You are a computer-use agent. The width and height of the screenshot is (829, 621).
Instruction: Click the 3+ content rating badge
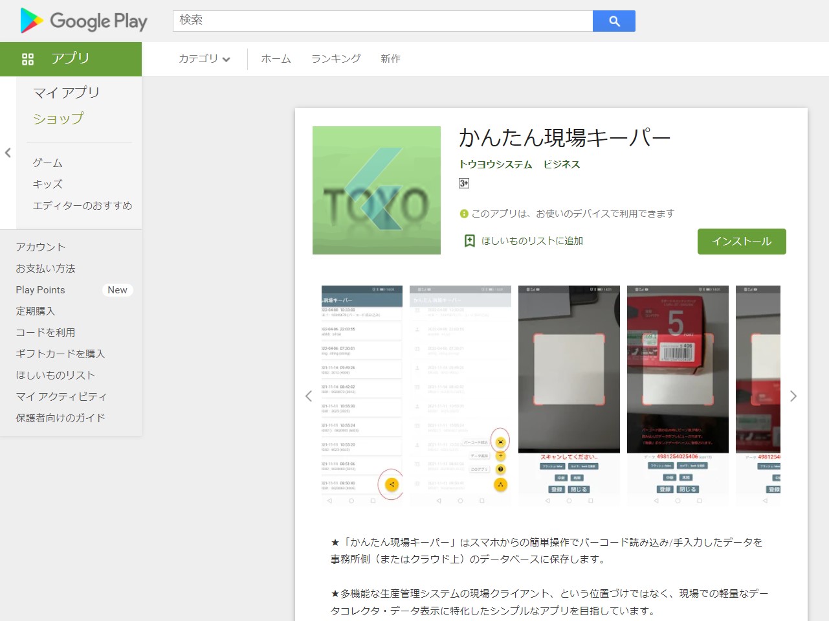tap(464, 183)
